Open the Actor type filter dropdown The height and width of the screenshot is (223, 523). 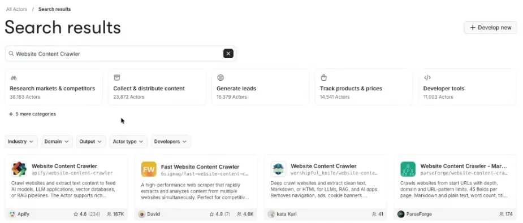pyautogui.click(x=128, y=142)
